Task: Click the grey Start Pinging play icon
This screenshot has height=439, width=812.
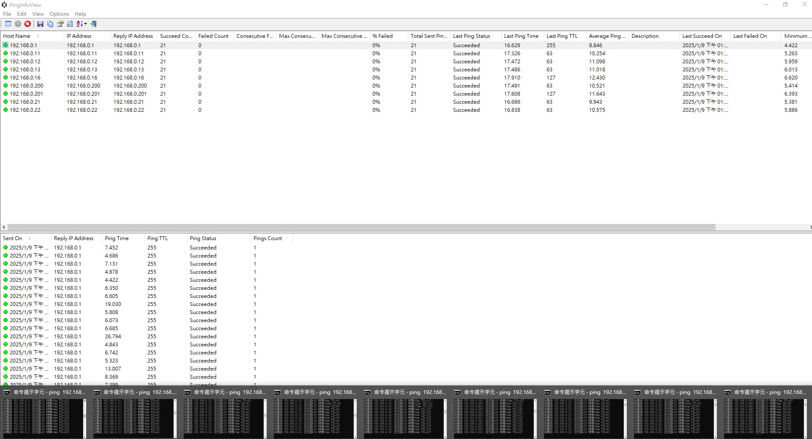Action: [x=18, y=24]
